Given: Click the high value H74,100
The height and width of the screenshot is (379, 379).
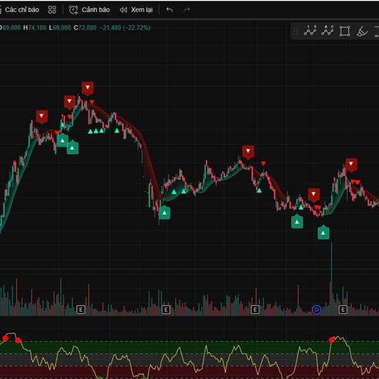Looking at the screenshot, I should pos(35,28).
